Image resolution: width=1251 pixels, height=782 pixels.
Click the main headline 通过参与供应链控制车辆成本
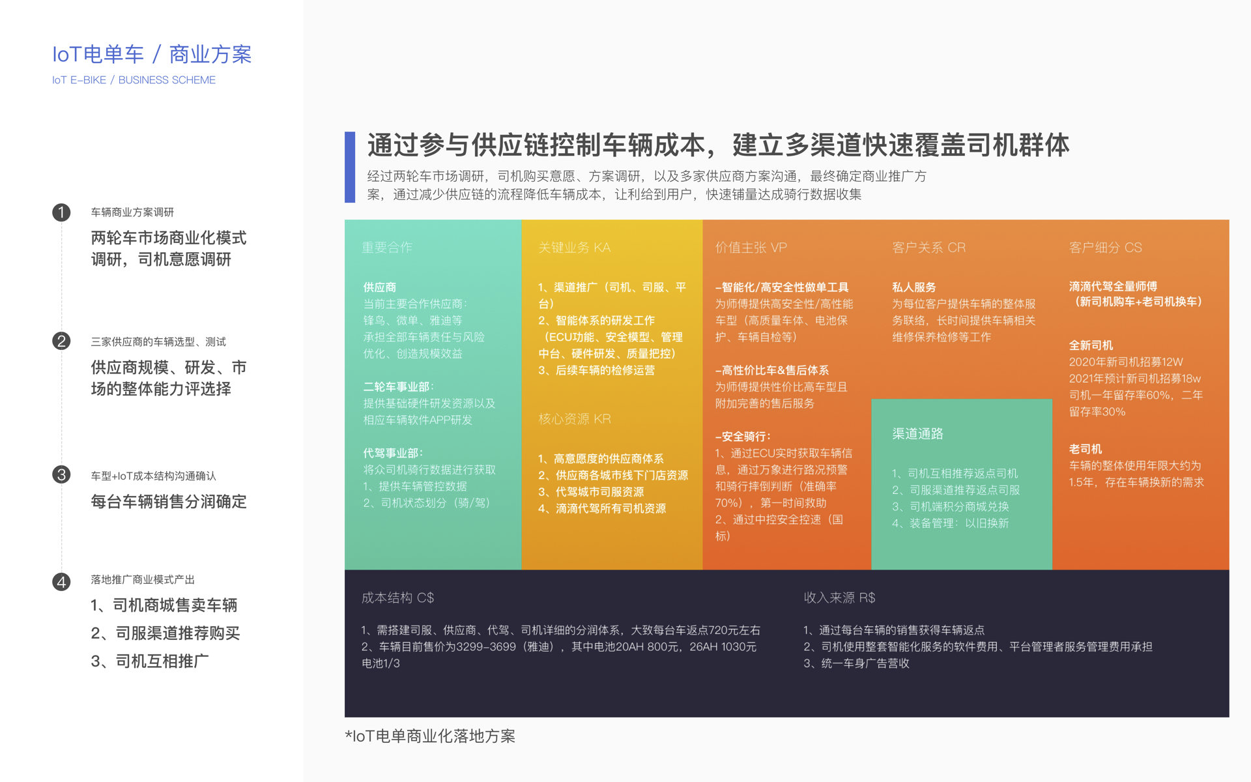point(718,145)
